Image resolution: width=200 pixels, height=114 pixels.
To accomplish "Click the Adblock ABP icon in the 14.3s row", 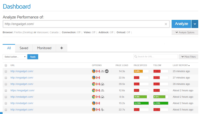I will 107,71.
